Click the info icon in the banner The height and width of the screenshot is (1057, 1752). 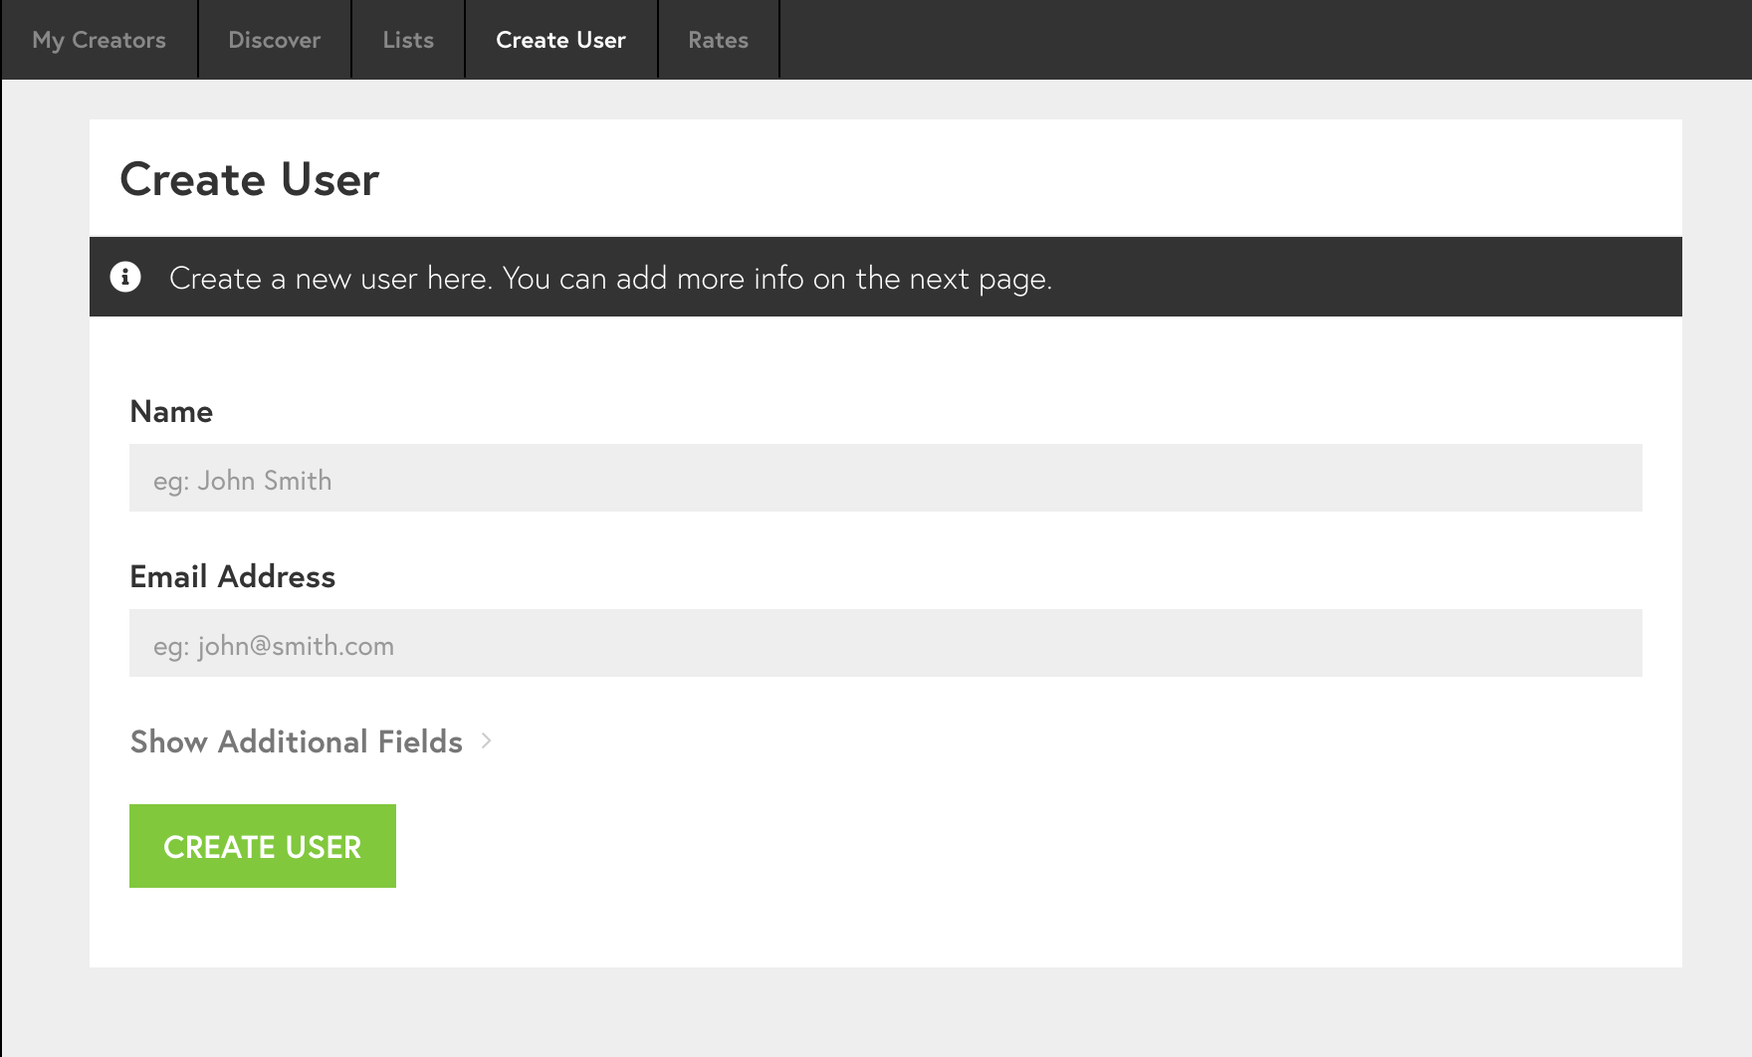click(x=125, y=277)
